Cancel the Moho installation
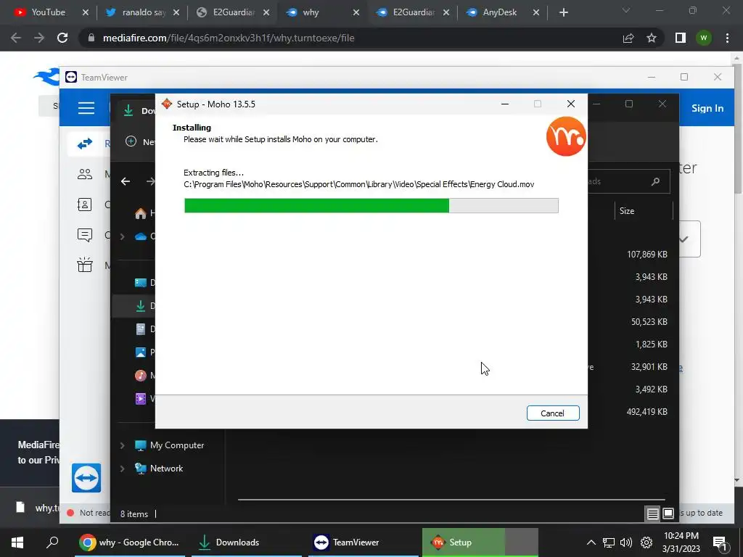The width and height of the screenshot is (743, 557). pos(552,413)
